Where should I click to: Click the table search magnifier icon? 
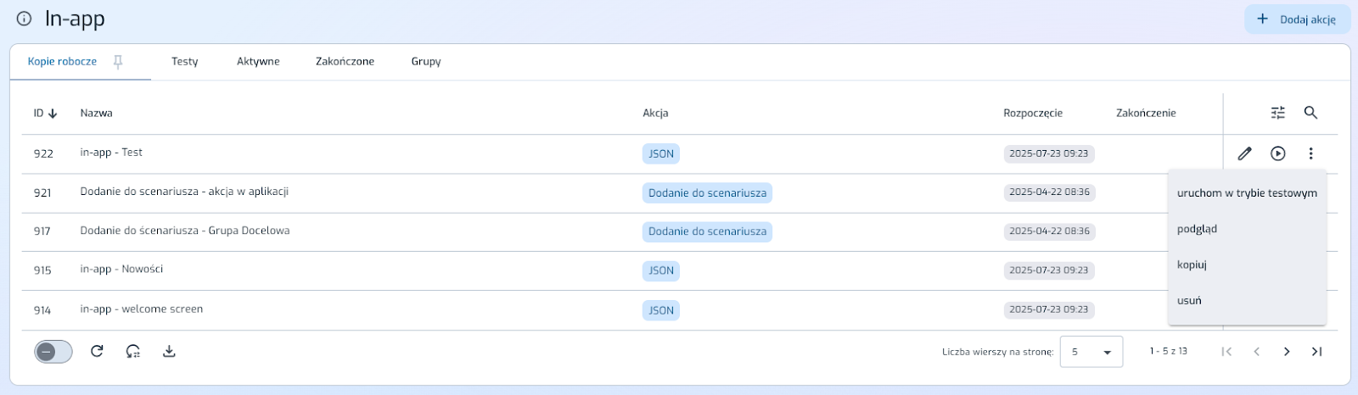pos(1310,113)
